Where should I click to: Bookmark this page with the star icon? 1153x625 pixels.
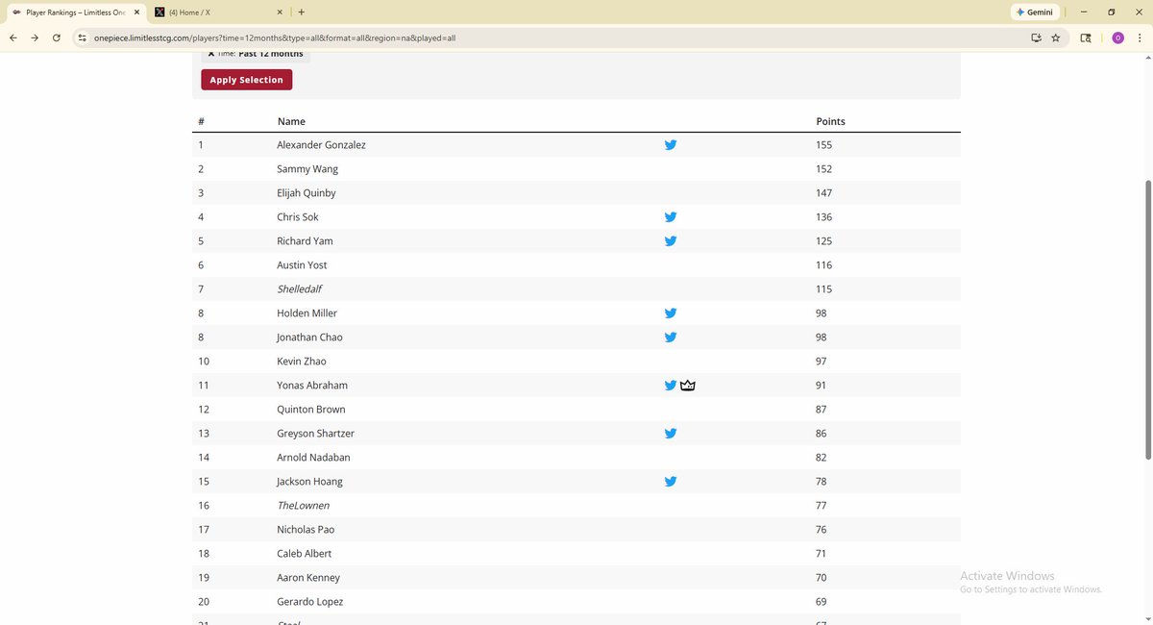click(x=1056, y=37)
